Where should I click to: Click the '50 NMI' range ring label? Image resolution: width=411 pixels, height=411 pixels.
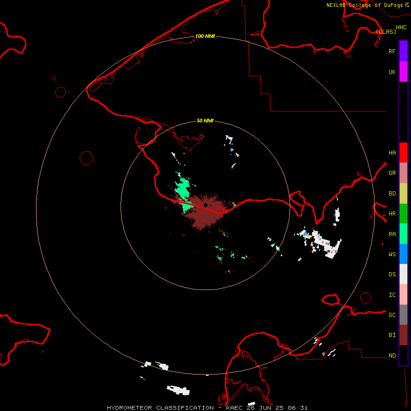point(205,121)
